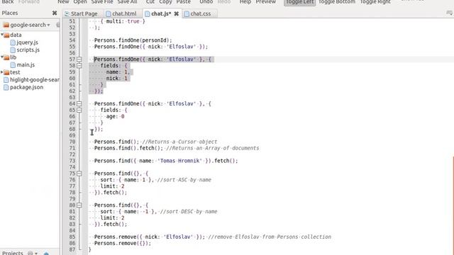Collapse code fold at line 64
Screen dimensions: 454x255
pyautogui.click(x=79, y=103)
